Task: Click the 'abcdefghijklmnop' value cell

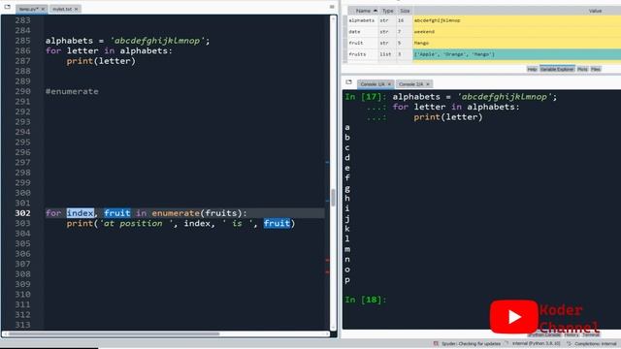Action: tap(517, 20)
